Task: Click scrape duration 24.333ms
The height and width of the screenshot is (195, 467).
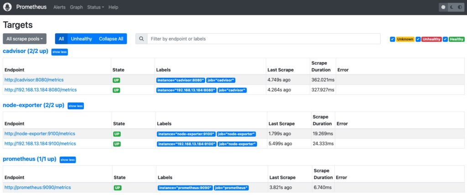Action: tap(323, 144)
